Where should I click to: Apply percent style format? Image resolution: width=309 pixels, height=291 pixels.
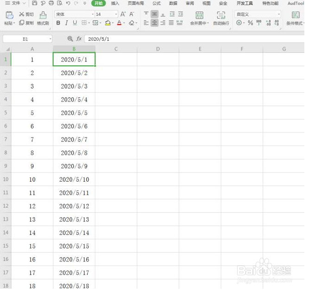coord(251,23)
